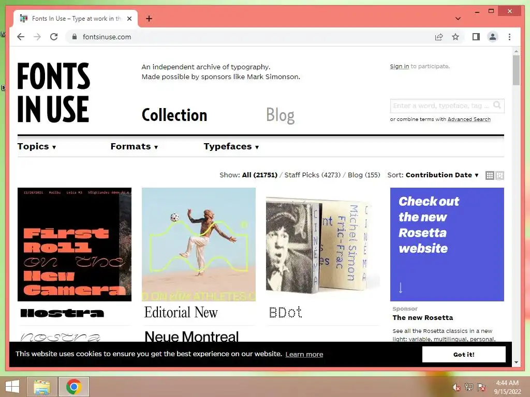Click Learn more about cookies
Screen dimensions: 530x397
tap(304, 354)
